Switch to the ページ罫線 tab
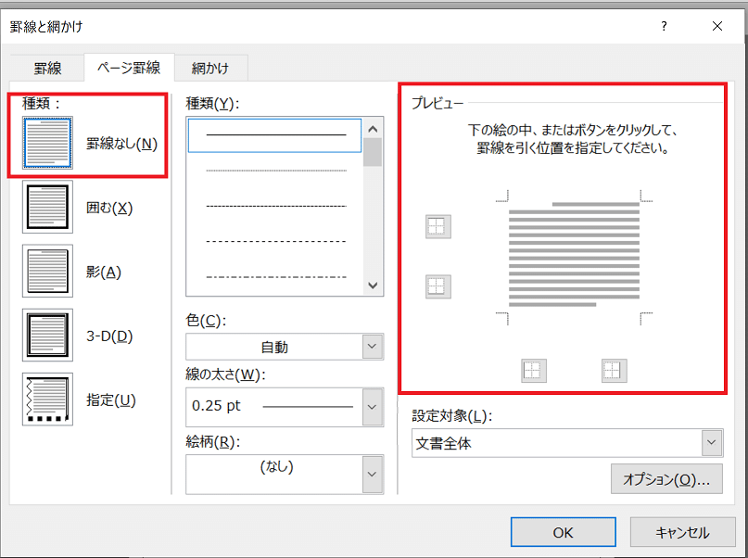The height and width of the screenshot is (558, 748). (129, 68)
